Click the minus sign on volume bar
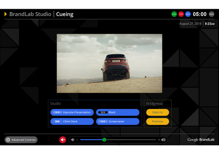 click(x=77, y=140)
